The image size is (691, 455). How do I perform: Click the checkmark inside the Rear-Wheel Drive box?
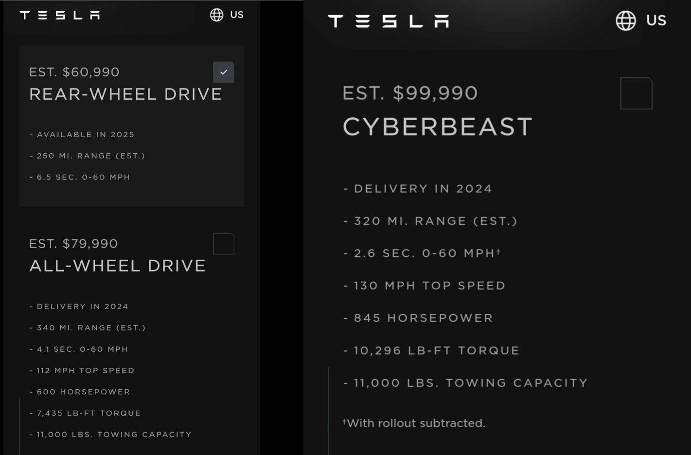pos(223,72)
